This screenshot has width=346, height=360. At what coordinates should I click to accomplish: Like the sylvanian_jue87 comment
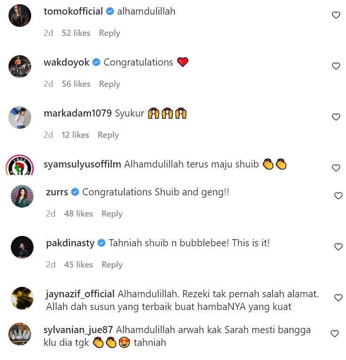click(x=335, y=334)
